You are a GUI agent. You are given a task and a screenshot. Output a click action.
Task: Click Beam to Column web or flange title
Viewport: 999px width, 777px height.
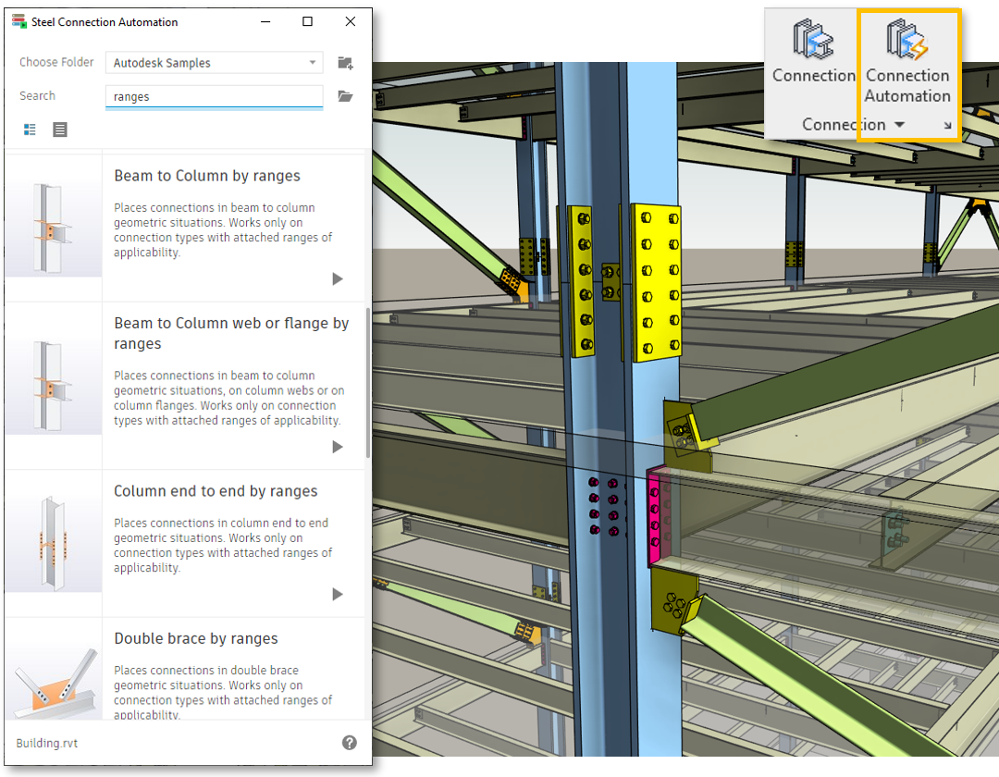click(x=231, y=333)
